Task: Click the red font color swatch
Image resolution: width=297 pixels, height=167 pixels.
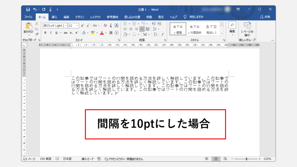Action: (102, 33)
